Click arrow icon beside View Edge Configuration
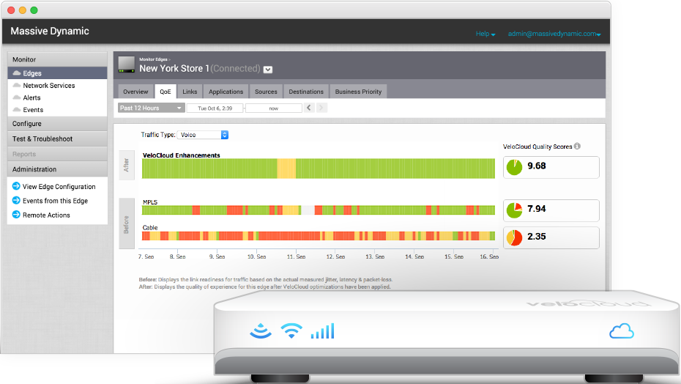The height and width of the screenshot is (384, 681). pyautogui.click(x=16, y=186)
